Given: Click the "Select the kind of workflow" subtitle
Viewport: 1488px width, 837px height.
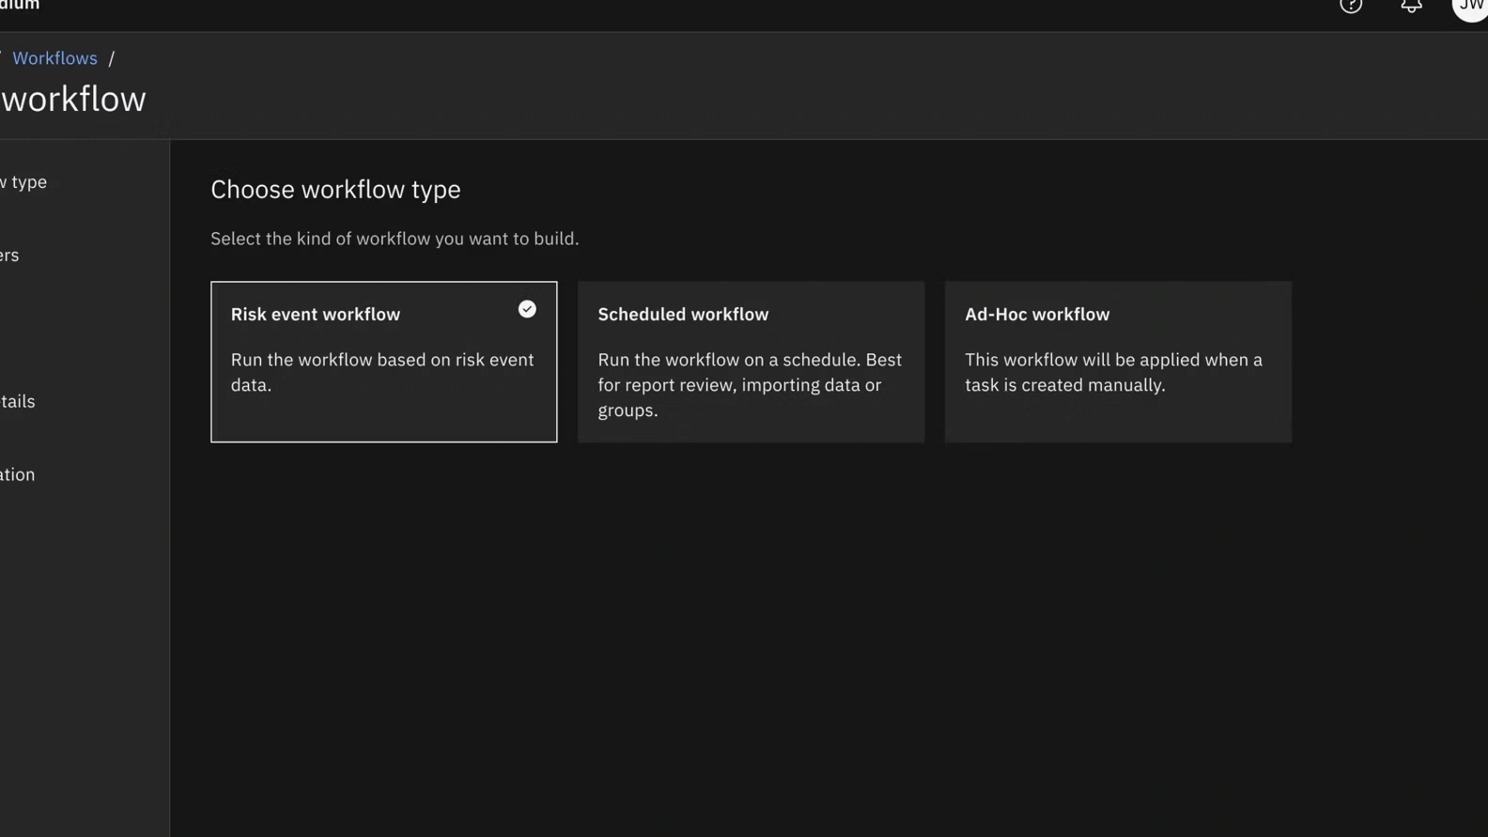Looking at the screenshot, I should click(395, 239).
